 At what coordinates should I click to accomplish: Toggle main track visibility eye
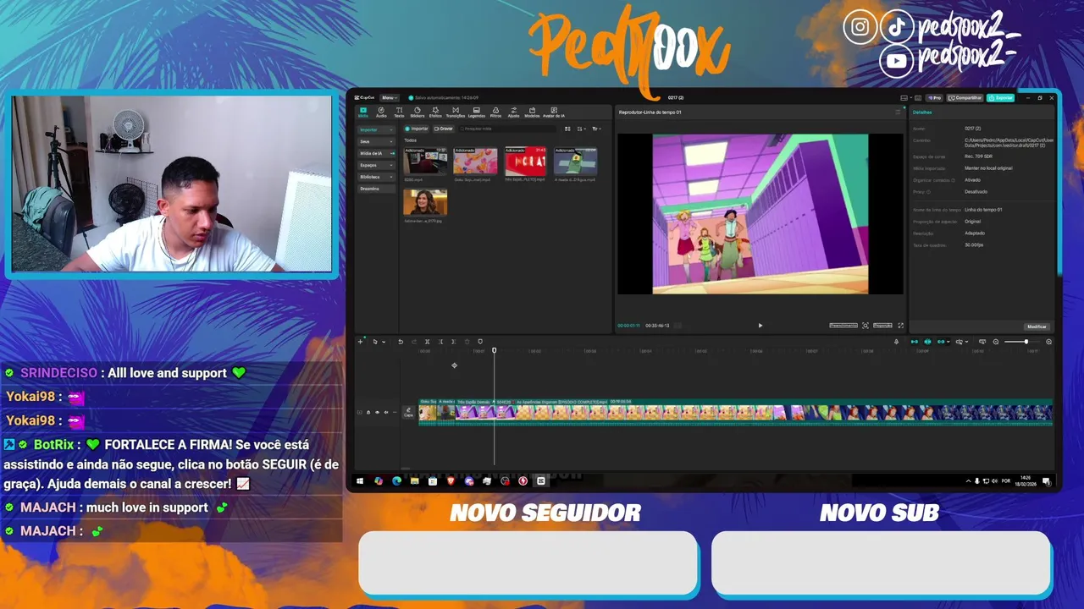[x=377, y=413]
